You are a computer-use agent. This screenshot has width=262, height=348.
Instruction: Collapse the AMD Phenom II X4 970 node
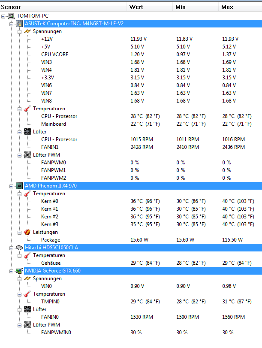pos(11,186)
